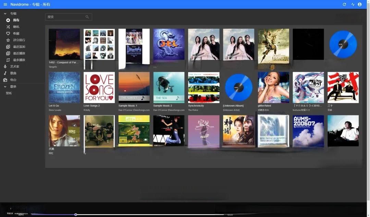Open the "[Unknown Artist]" link
Image resolution: width=370 pixels, height=217 pixels.
click(231, 110)
